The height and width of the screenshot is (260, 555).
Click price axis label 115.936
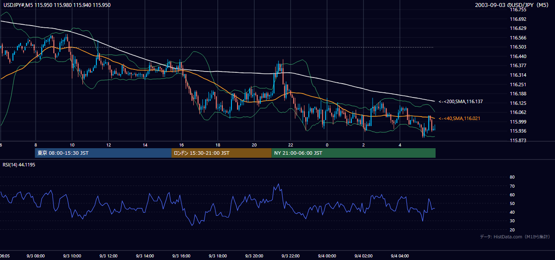pos(518,131)
